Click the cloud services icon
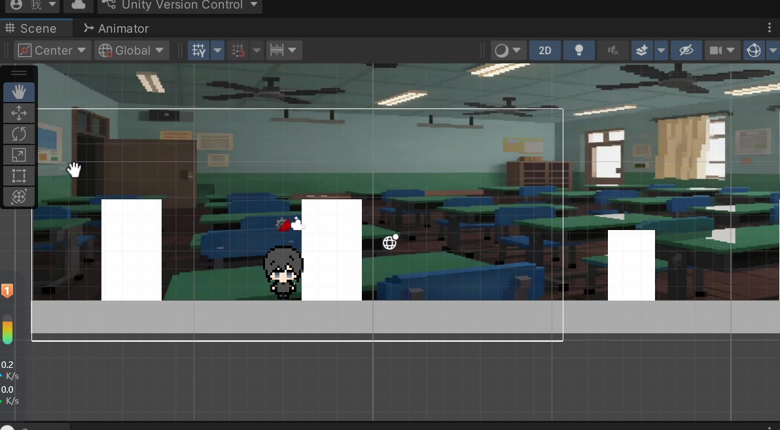 78,5
